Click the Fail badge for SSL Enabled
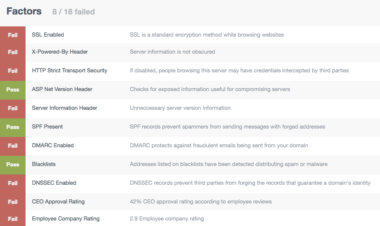 click(13, 35)
